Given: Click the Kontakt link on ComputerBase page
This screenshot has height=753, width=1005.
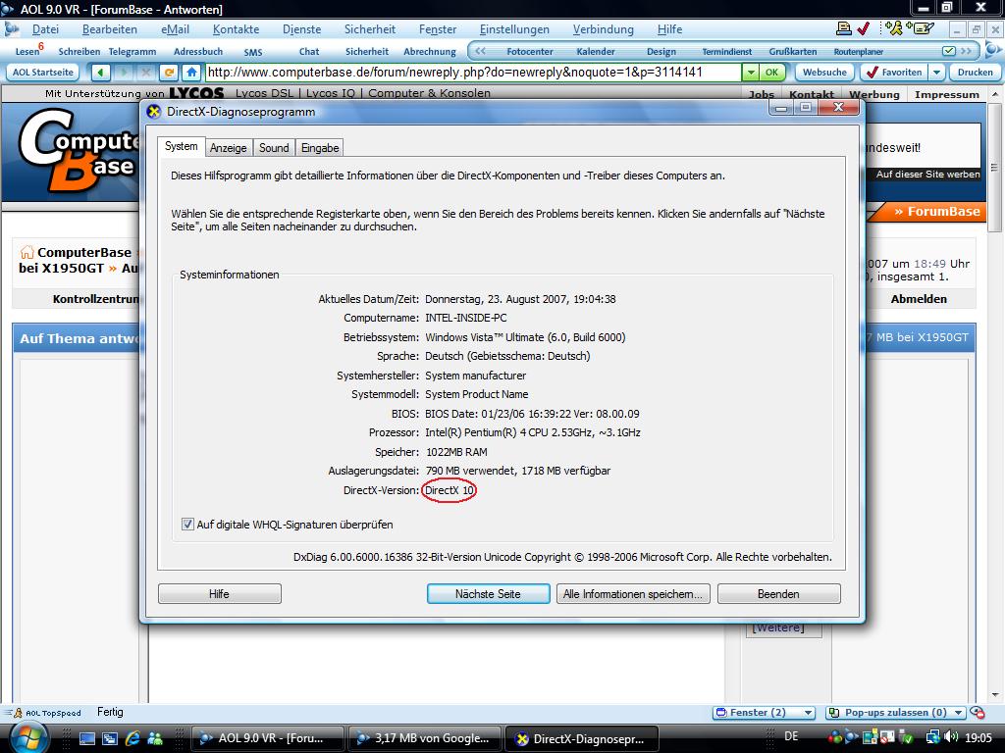Looking at the screenshot, I should point(812,95).
